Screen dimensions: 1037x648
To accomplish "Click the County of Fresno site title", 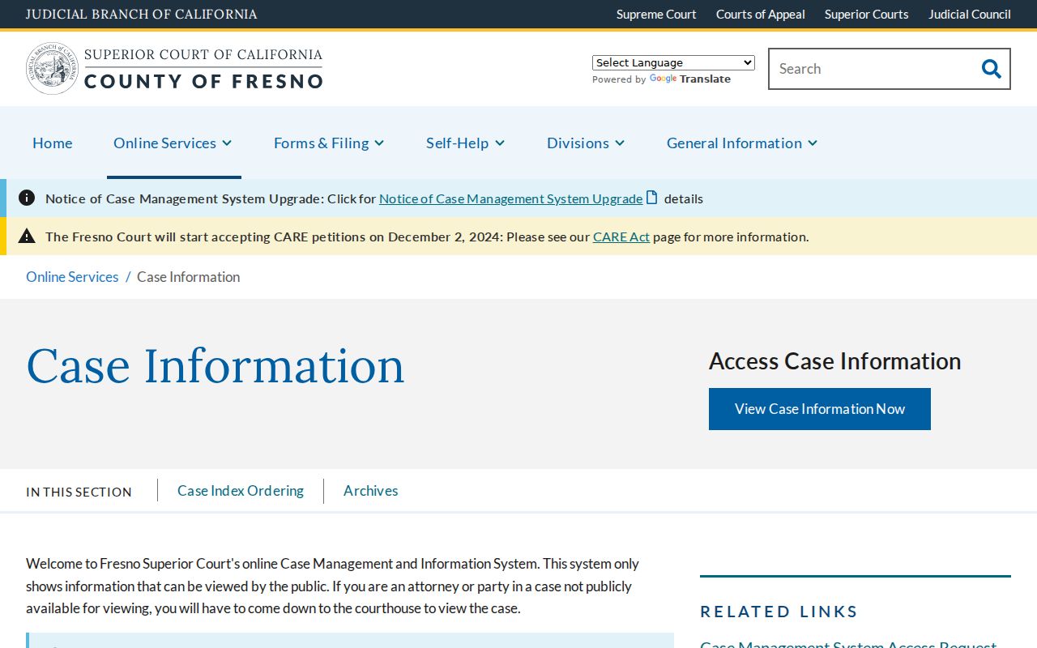I will point(203,81).
